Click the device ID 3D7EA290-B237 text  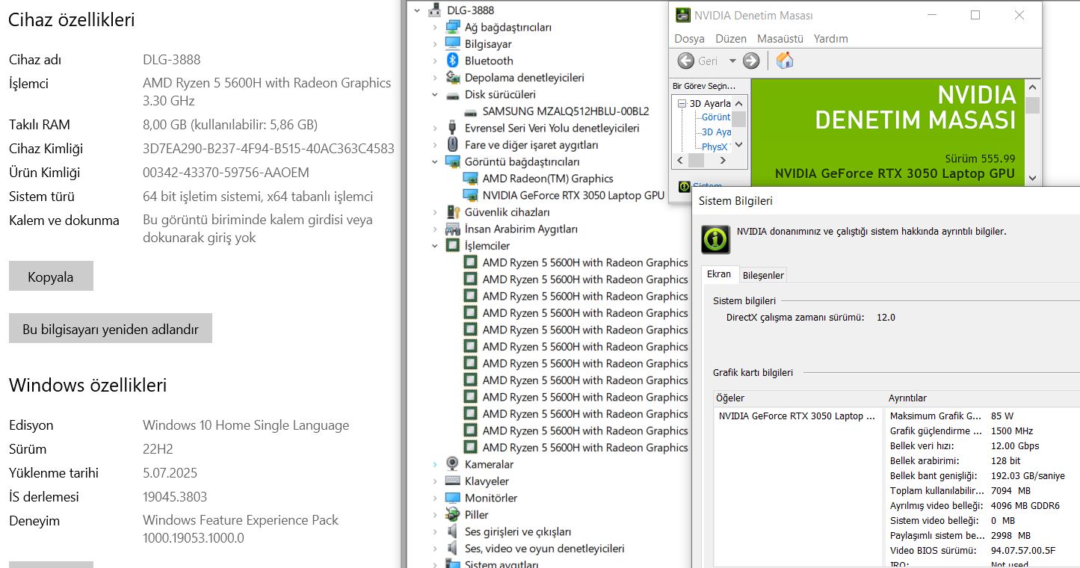click(x=268, y=149)
